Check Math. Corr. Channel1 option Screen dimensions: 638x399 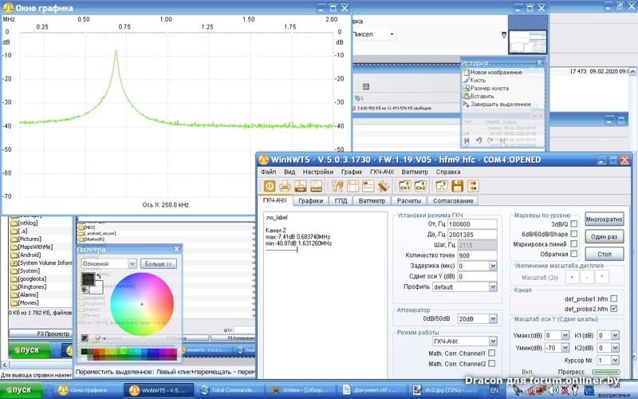[491, 353]
